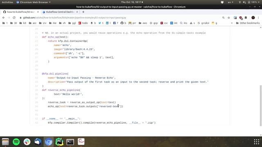262x147 pixels.
Task: Expand the 'ggl' bookmarks folder
Action: click(72, 23)
